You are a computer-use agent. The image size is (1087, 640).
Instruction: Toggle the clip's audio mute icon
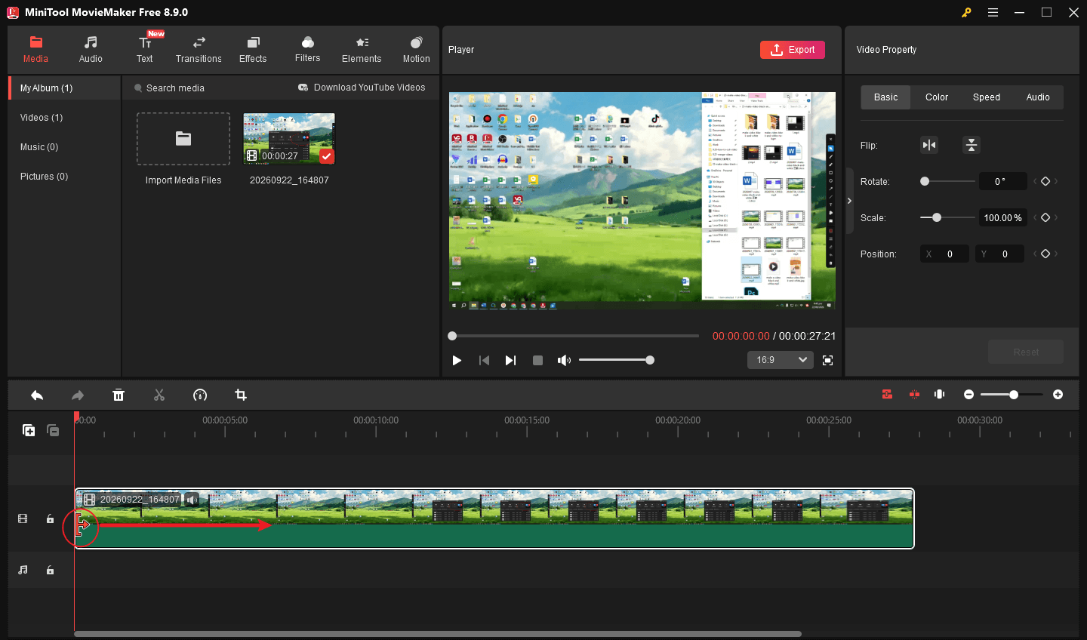[192, 499]
